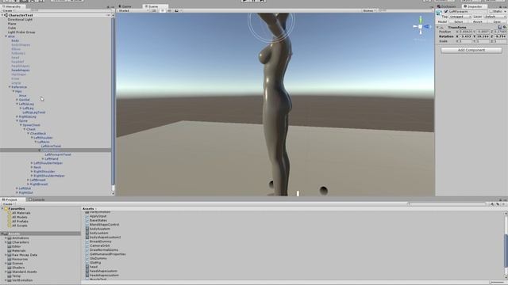Screen dimensions: 508x285
Task: Click the game object cube icon in Inspector
Action: (x=439, y=13)
